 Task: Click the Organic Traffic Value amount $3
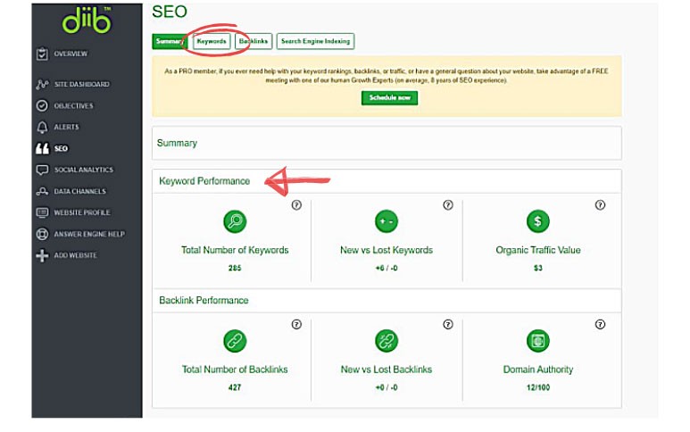pyautogui.click(x=537, y=268)
